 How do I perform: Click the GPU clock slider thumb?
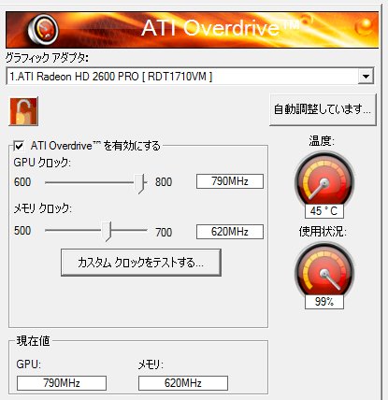click(x=140, y=183)
